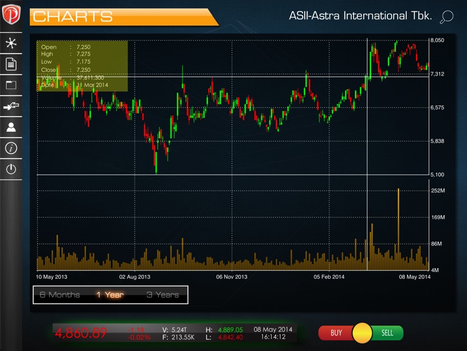The height and width of the screenshot is (351, 467).
Task: Click the index value 4,860.89
Action: tap(81, 333)
